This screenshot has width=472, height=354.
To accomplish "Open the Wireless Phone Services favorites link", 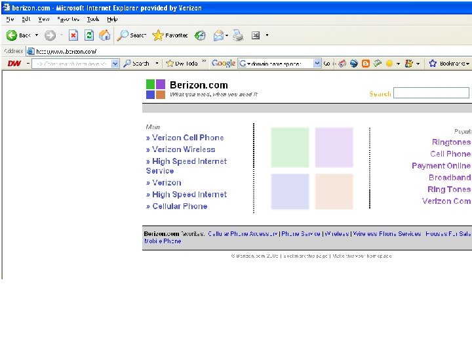I will click(387, 233).
